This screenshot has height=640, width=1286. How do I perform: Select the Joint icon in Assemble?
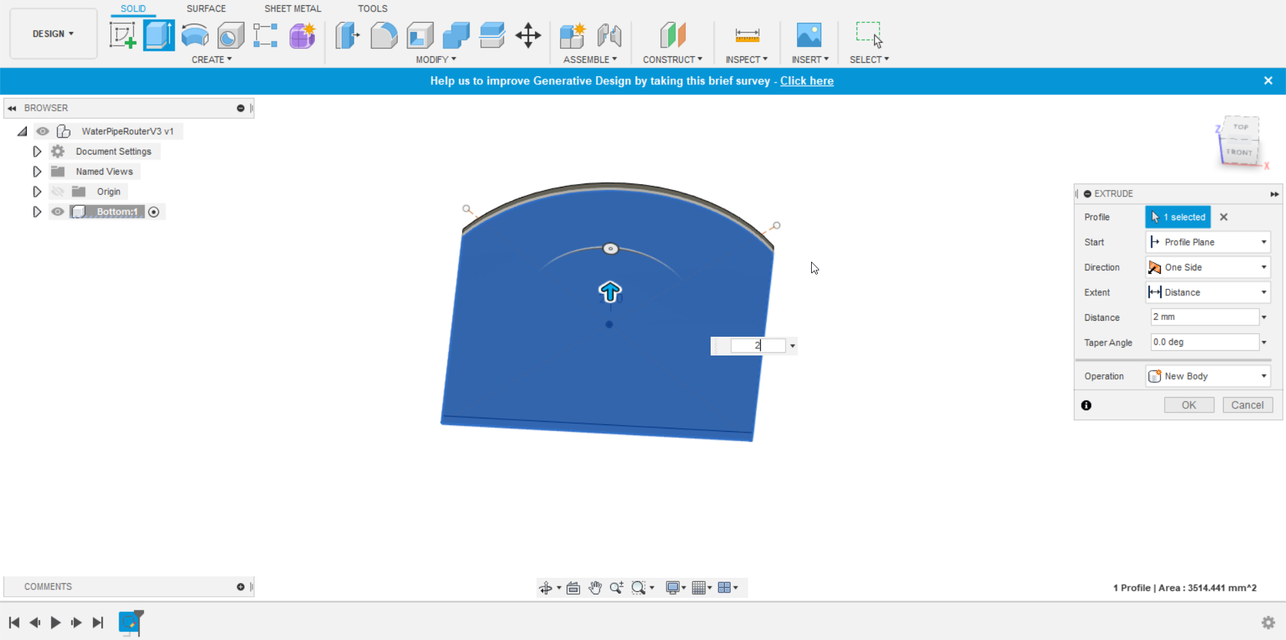click(x=610, y=35)
